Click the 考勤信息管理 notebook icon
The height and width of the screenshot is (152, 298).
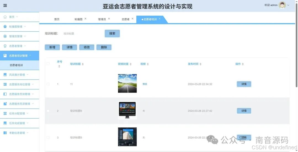point(5,133)
